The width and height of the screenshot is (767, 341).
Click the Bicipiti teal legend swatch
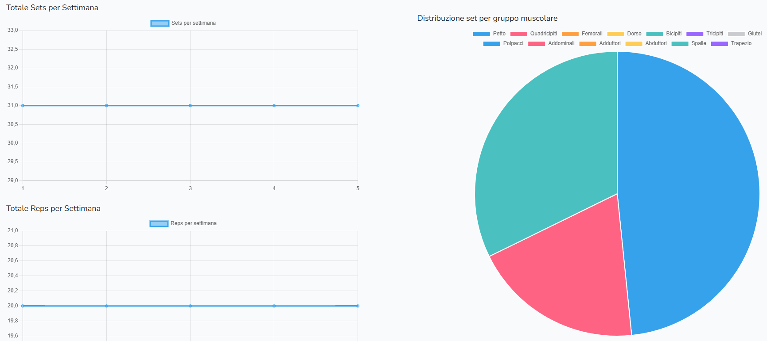(654, 34)
